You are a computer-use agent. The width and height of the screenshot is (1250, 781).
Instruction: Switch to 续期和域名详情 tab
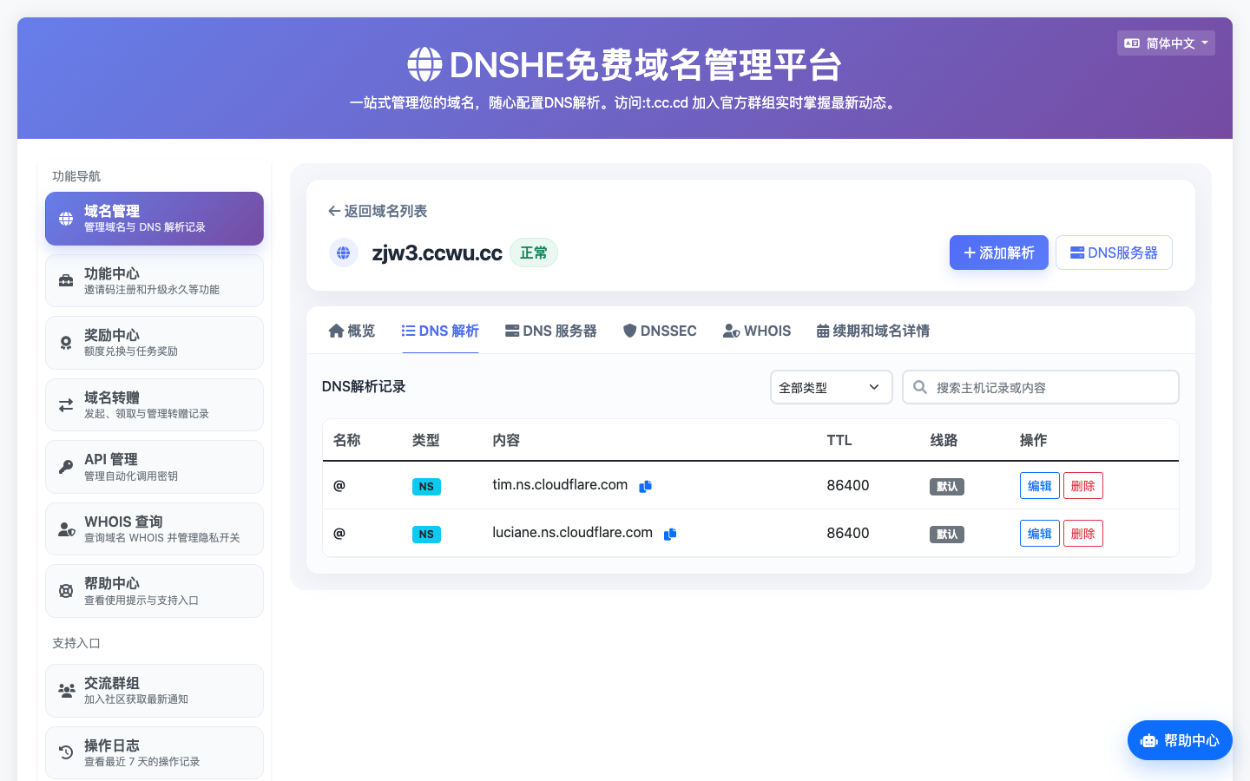pyautogui.click(x=873, y=331)
